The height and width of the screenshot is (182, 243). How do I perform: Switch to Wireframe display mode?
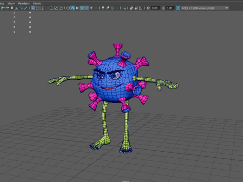click(68, 8)
